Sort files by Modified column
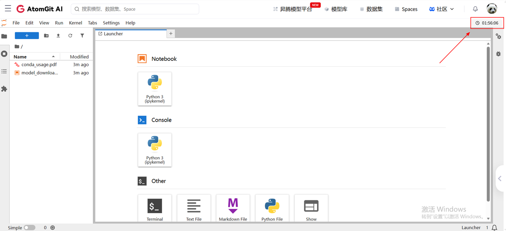 click(x=77, y=56)
